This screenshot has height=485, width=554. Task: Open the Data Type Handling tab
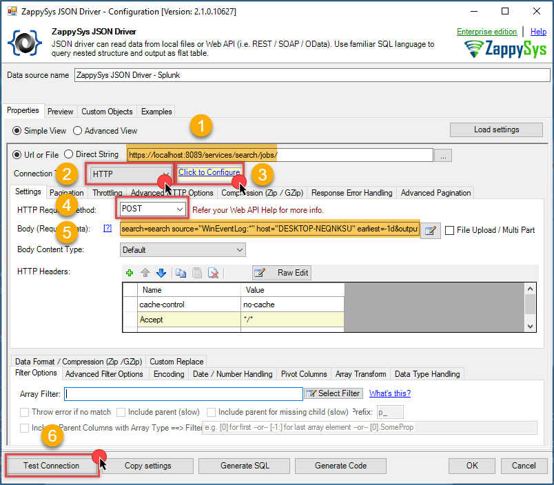pos(427,373)
